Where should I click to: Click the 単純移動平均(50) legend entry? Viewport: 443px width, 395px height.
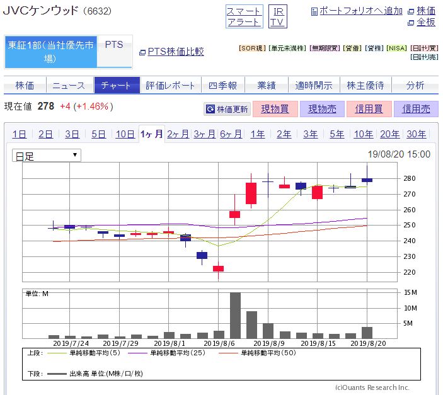point(257,353)
